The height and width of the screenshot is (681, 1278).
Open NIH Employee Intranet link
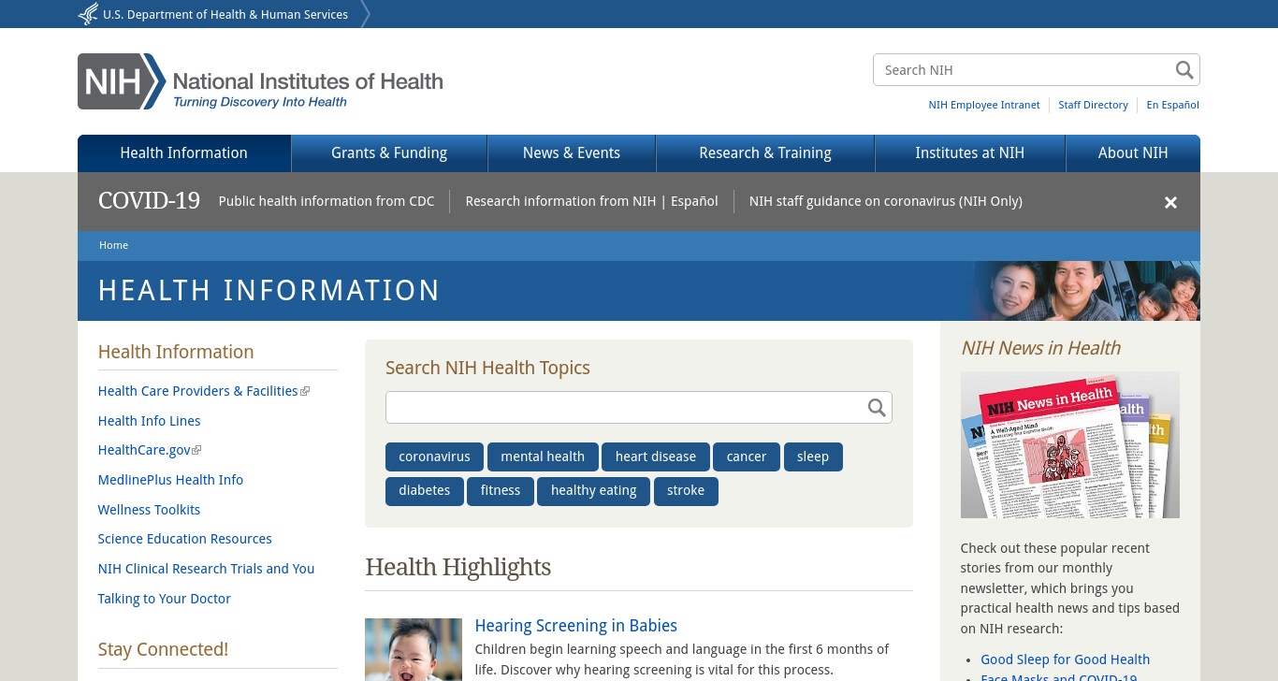(x=984, y=105)
